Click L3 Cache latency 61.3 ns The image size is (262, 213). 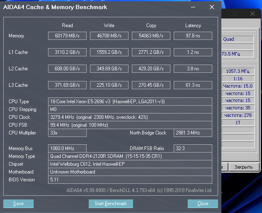coord(193,85)
